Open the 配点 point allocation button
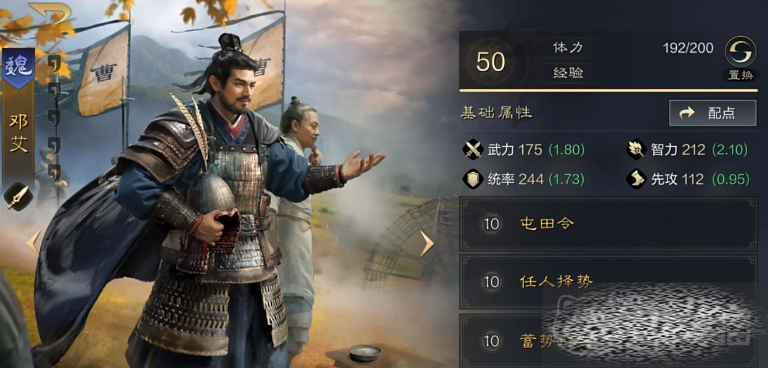The height and width of the screenshot is (368, 768). pos(713,112)
